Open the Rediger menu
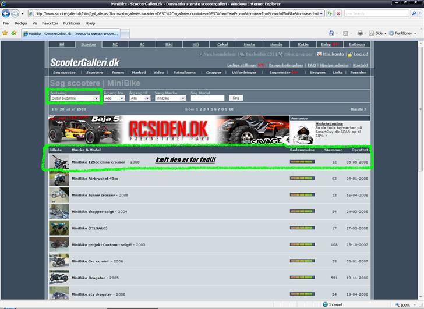The height and width of the screenshot is (309, 424). [21, 23]
